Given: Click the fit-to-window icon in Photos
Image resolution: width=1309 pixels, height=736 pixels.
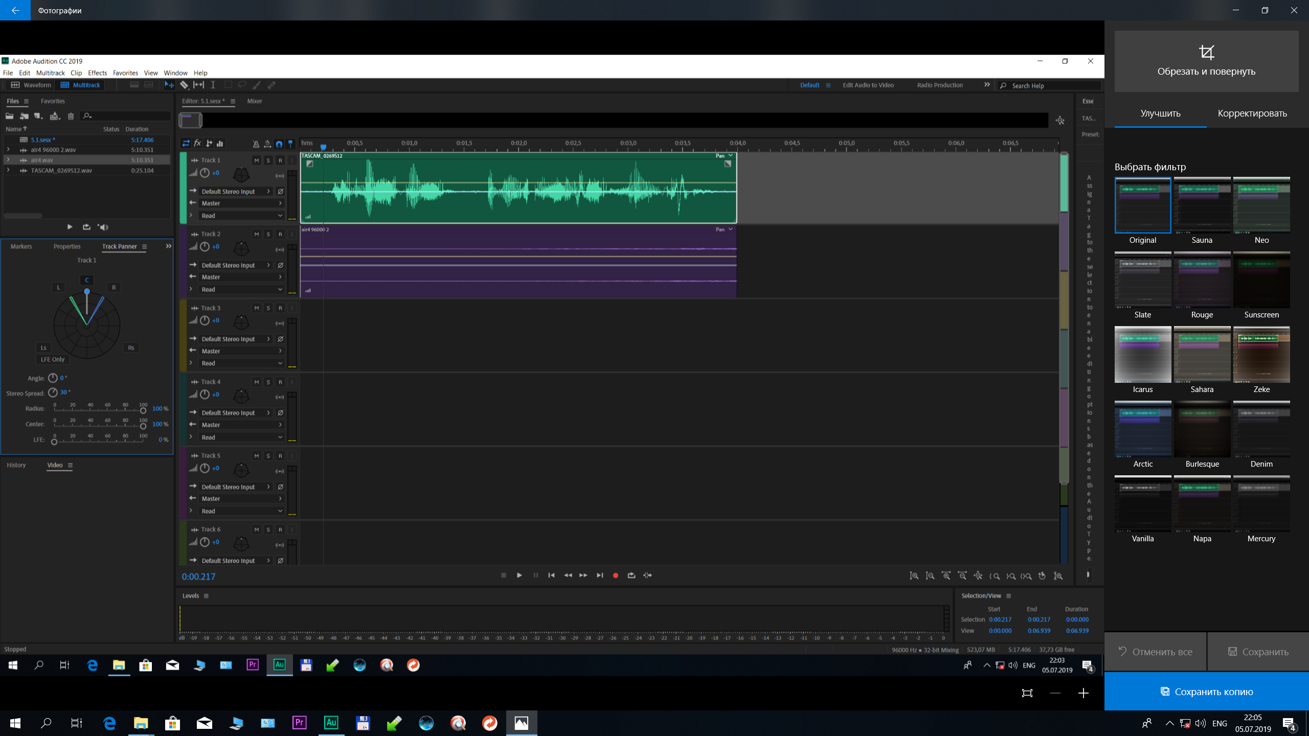Looking at the screenshot, I should (x=1027, y=693).
